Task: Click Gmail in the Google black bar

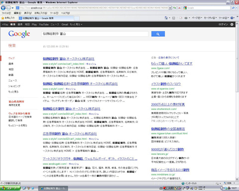Action: (65, 24)
